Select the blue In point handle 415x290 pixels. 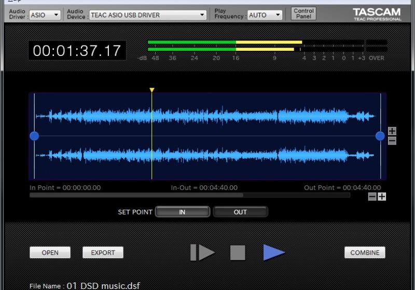(34, 136)
